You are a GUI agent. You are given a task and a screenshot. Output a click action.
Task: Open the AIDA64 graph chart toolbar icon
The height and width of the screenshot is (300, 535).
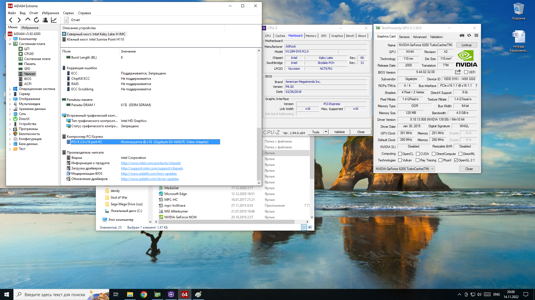[x=54, y=20]
